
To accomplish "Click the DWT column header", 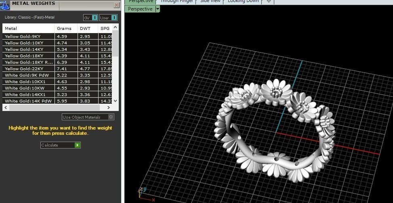I will 88,28.
